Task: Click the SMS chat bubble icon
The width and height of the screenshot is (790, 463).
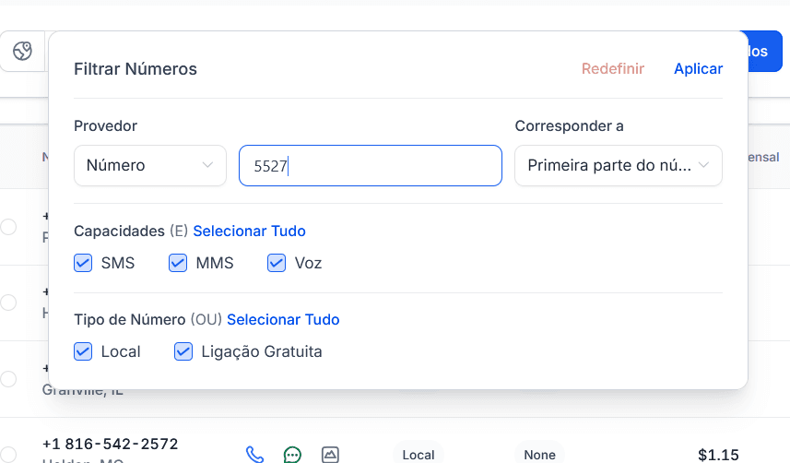Action: (x=292, y=454)
